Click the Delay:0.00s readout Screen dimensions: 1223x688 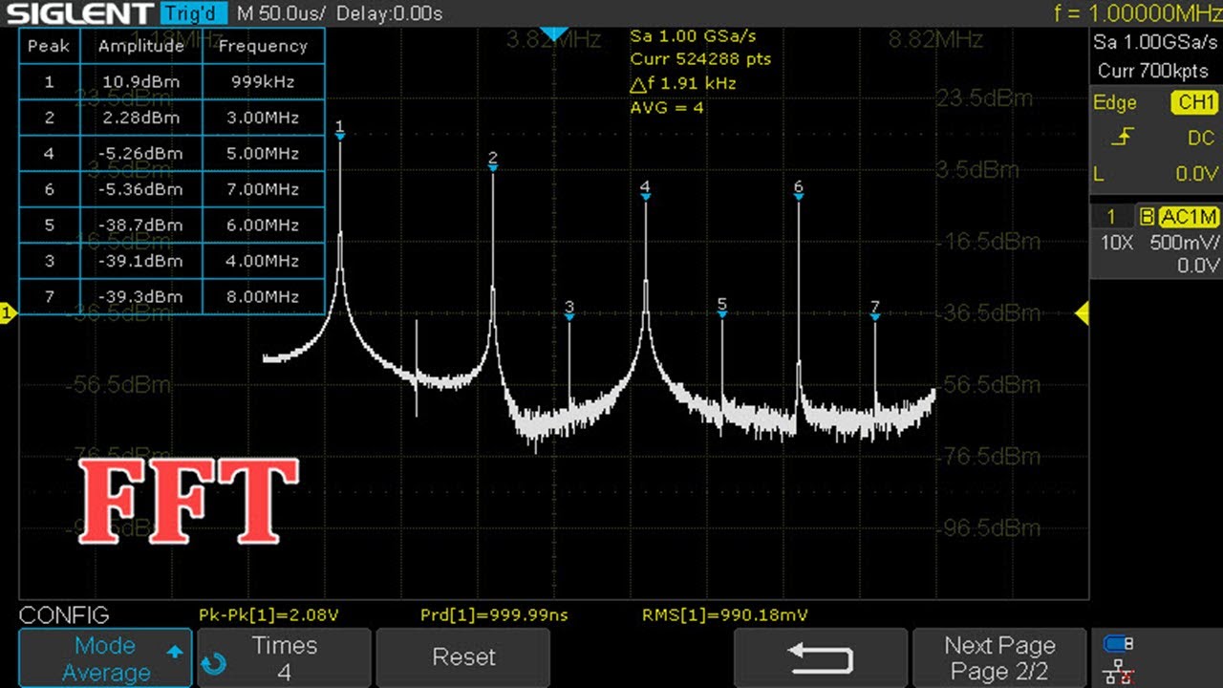click(x=389, y=13)
